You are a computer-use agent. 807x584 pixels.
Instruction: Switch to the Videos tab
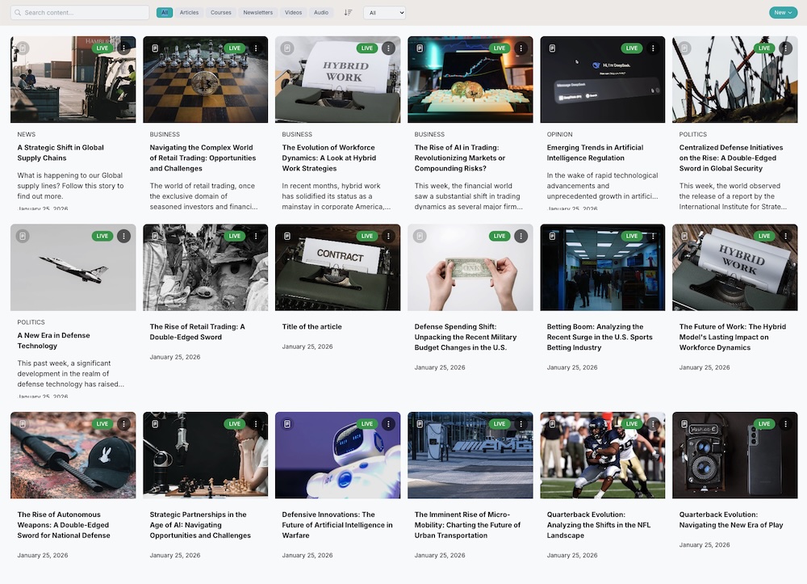pyautogui.click(x=294, y=12)
